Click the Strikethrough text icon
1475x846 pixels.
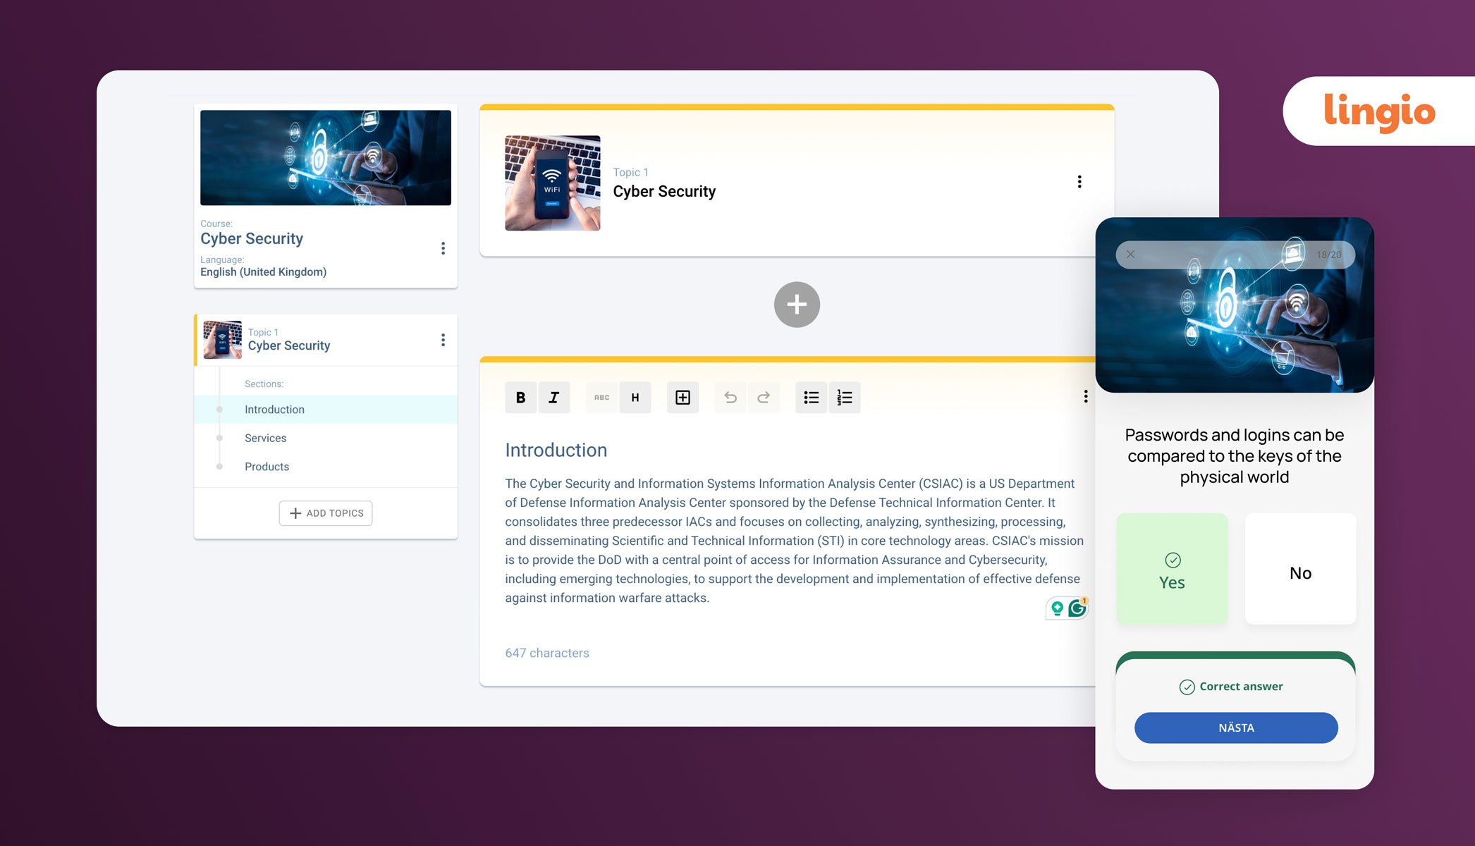(599, 397)
